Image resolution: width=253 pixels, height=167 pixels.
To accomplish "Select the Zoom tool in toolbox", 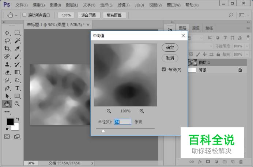I will click(17, 104).
